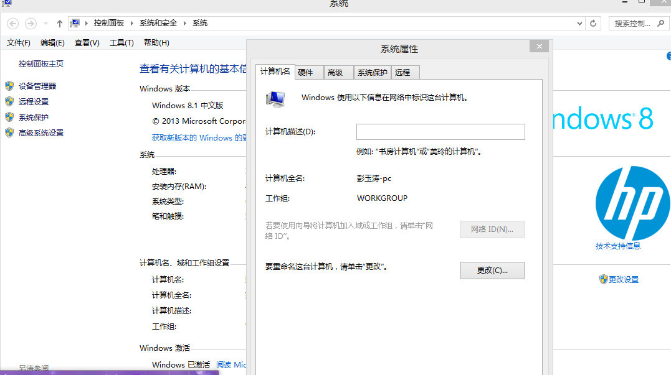This screenshot has height=375, width=671.
Task: Select the 系统和安全 breadcrumb
Action: [158, 23]
